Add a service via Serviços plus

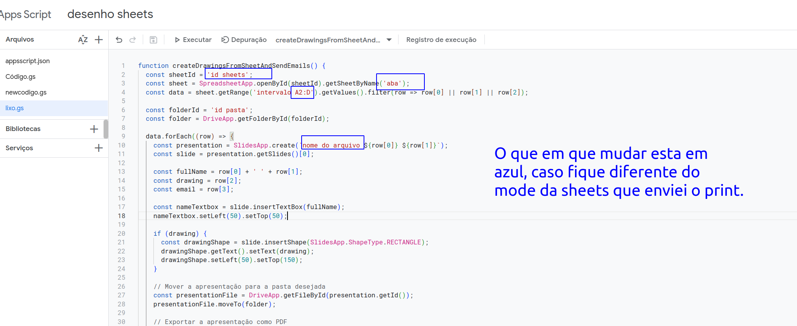(x=98, y=148)
